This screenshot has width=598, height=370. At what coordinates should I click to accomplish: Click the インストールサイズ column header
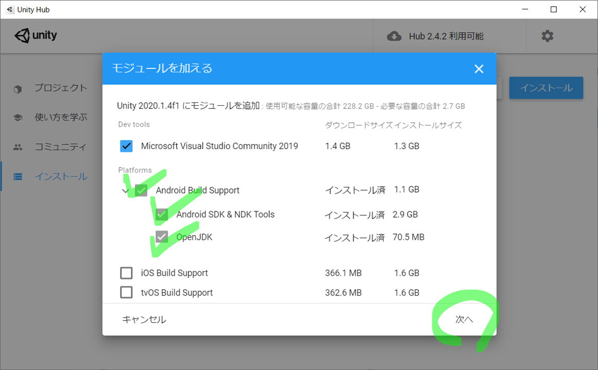(x=428, y=125)
